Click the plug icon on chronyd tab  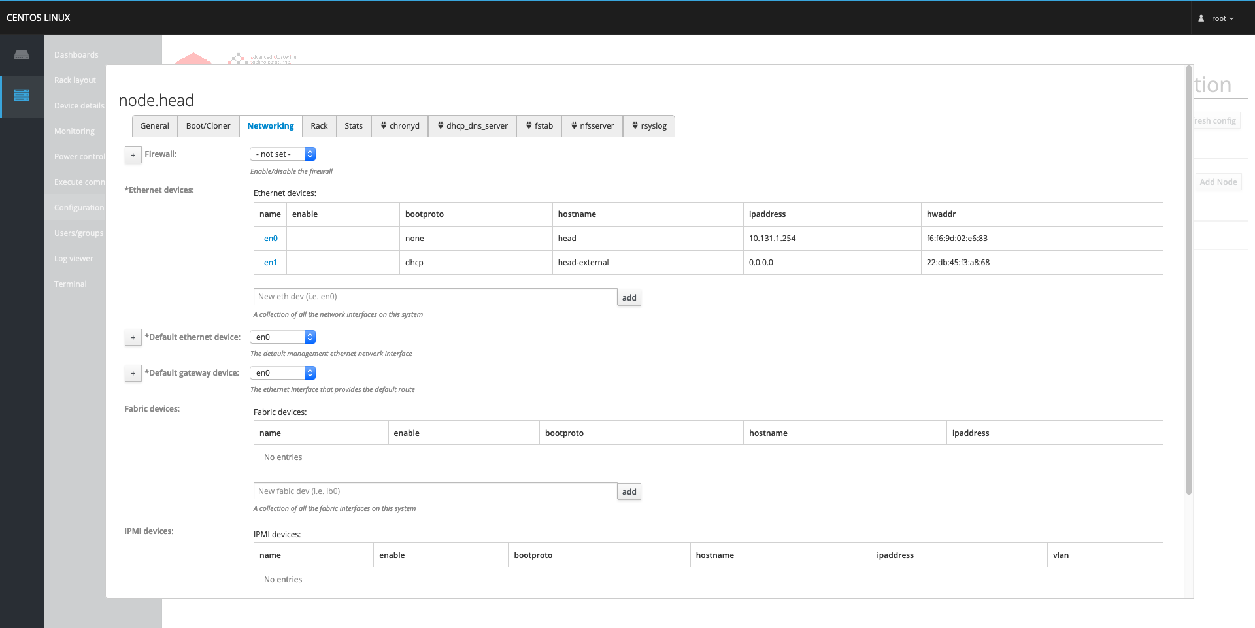click(384, 125)
